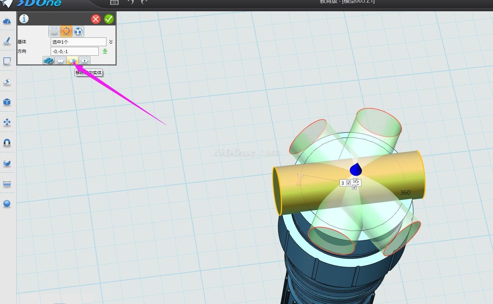The height and width of the screenshot is (304, 493).
Task: Click the info icon in array dialog
Action: [24, 19]
